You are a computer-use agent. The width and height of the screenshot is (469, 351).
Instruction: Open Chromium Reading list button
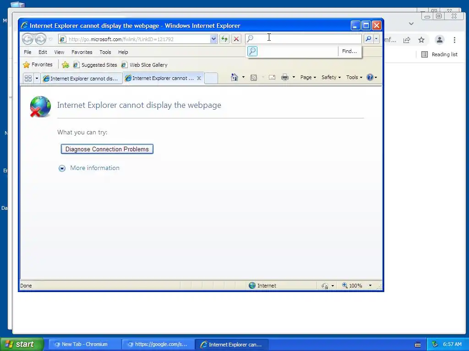[x=439, y=54]
